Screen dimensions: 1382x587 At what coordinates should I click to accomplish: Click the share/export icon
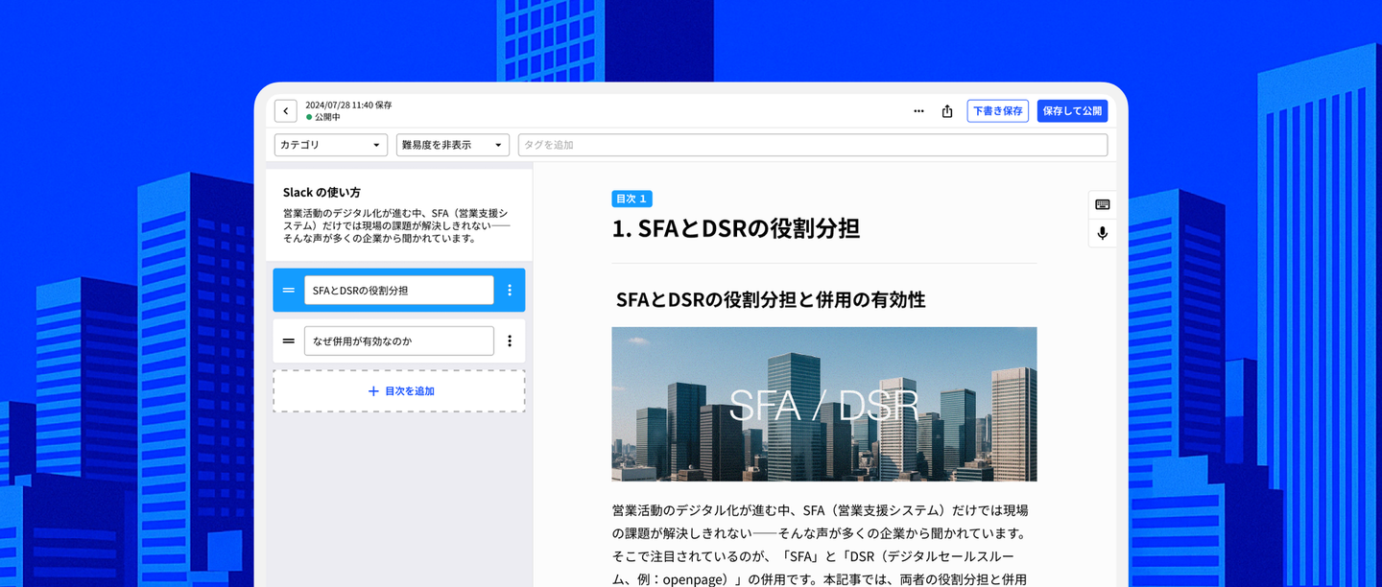tap(947, 111)
